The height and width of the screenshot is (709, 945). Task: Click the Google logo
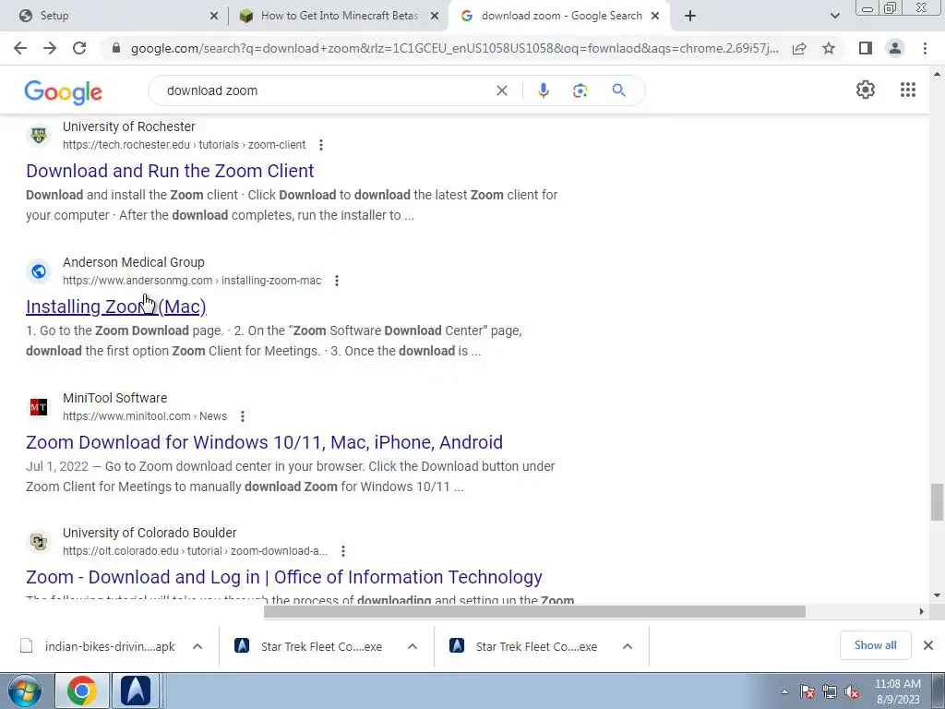pos(64,92)
